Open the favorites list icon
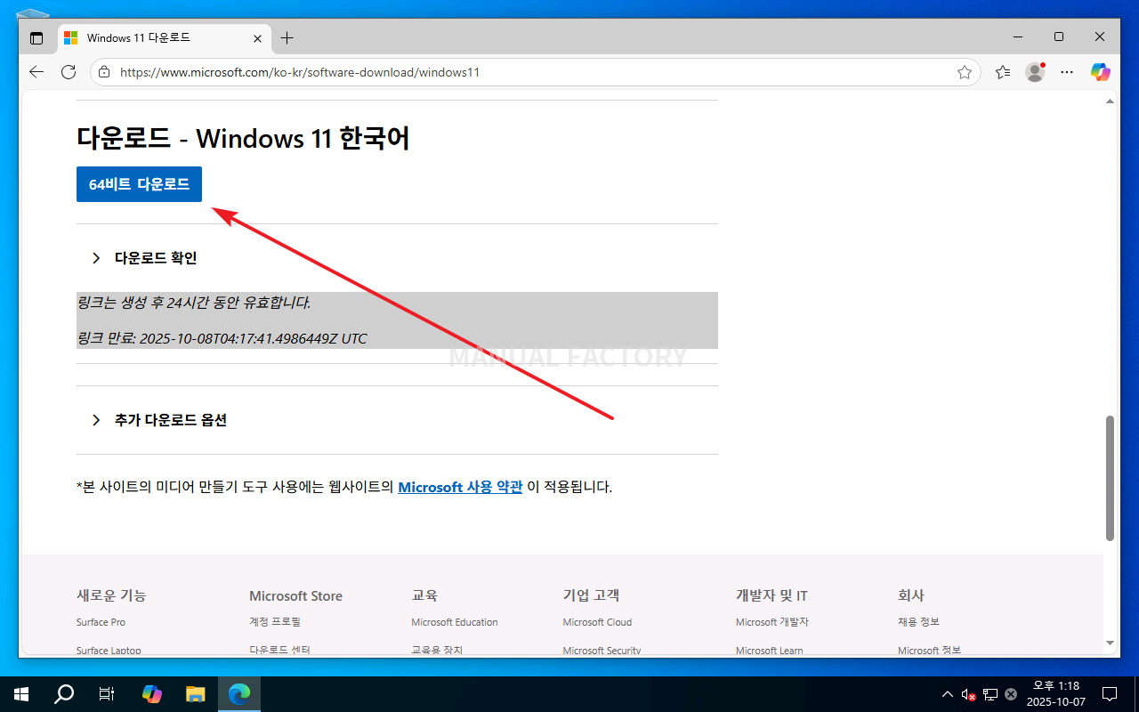Screen dimensions: 1139x712 (x=1003, y=72)
